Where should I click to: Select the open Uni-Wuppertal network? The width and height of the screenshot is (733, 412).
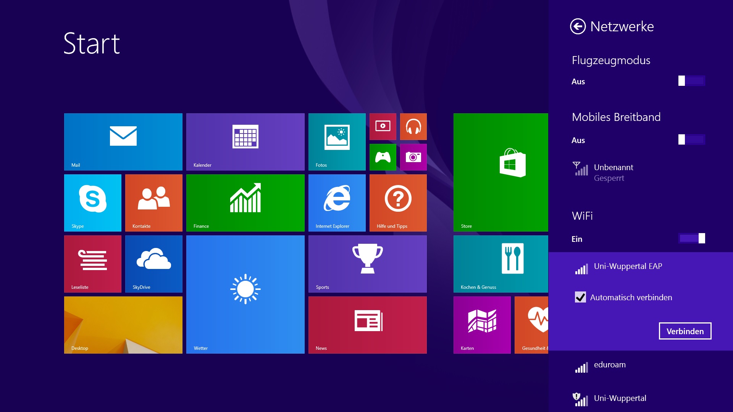(641, 399)
